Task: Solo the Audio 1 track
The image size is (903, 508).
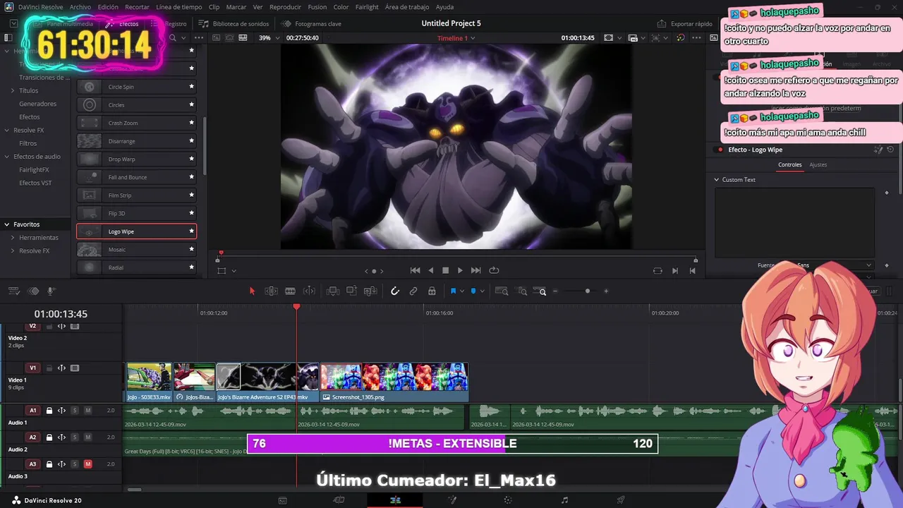Action: (x=75, y=410)
